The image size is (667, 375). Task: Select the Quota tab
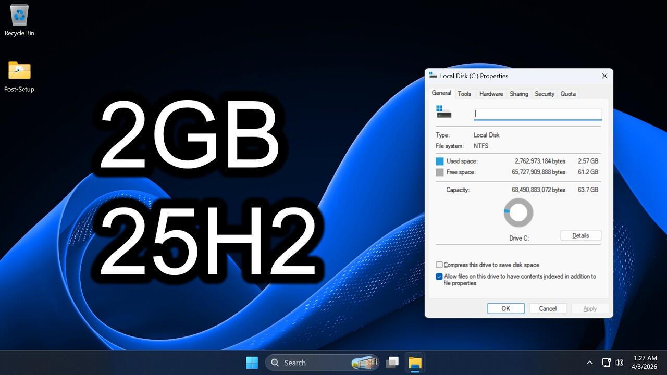pos(567,94)
